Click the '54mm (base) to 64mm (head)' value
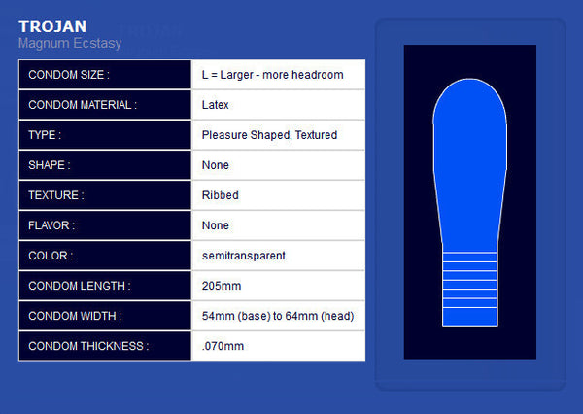Screen dimensions: 583x414 [x=278, y=316]
